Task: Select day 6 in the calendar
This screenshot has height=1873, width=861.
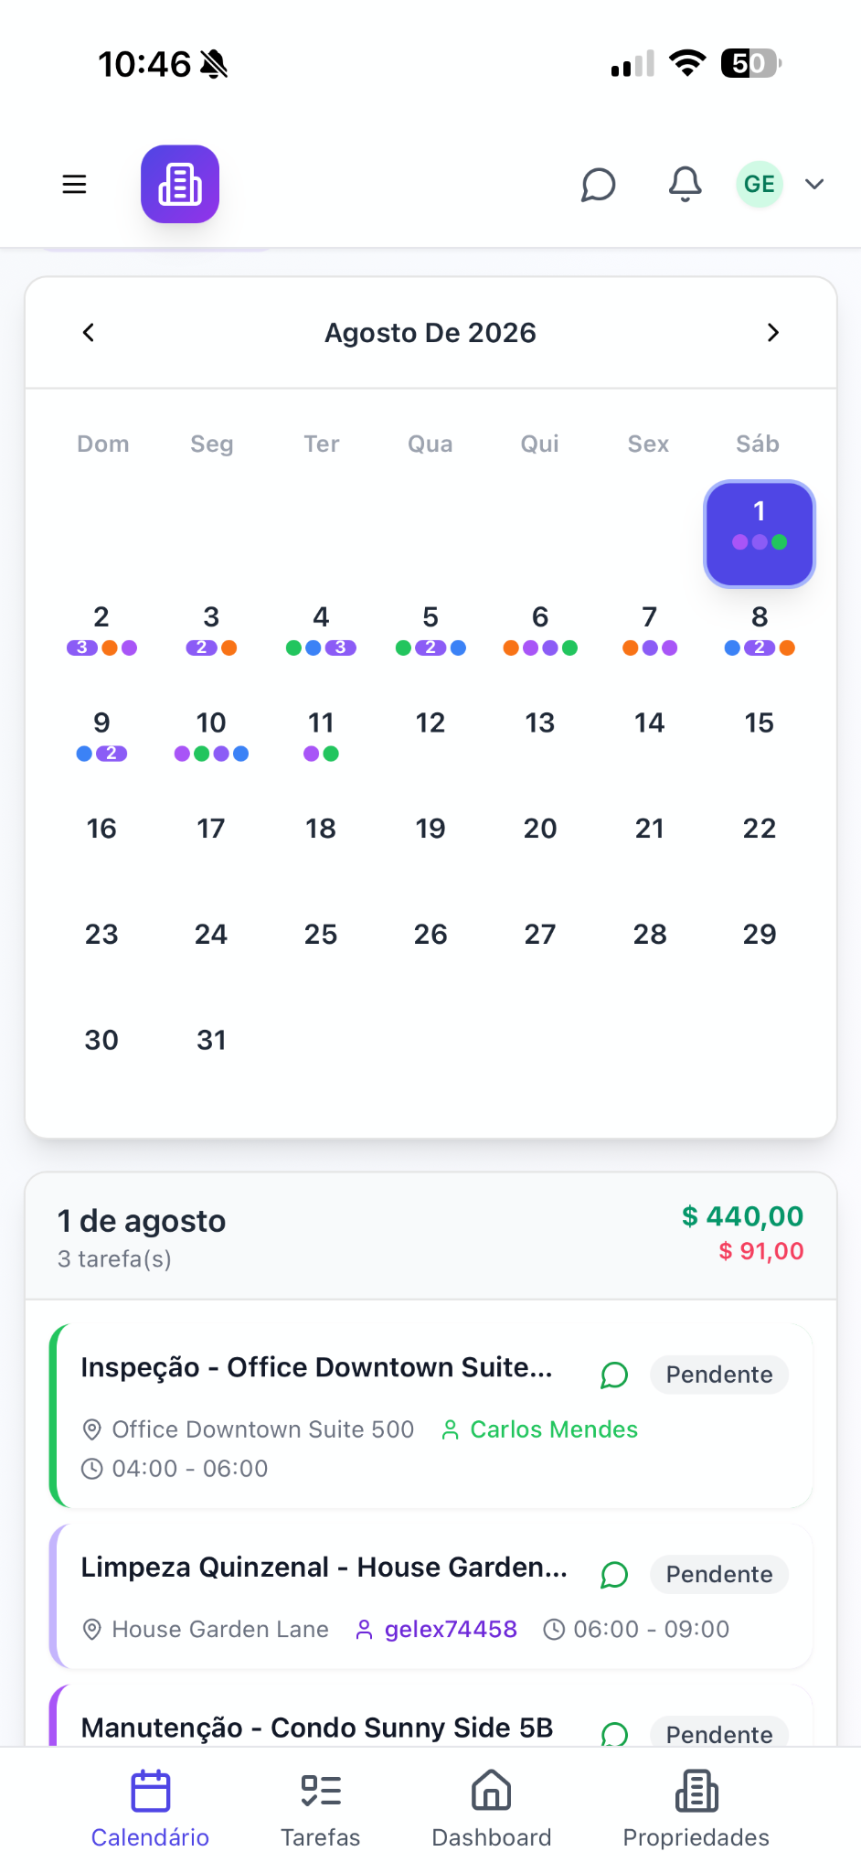Action: point(540,628)
